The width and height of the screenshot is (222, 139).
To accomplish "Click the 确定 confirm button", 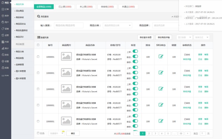I will [73, 133].
